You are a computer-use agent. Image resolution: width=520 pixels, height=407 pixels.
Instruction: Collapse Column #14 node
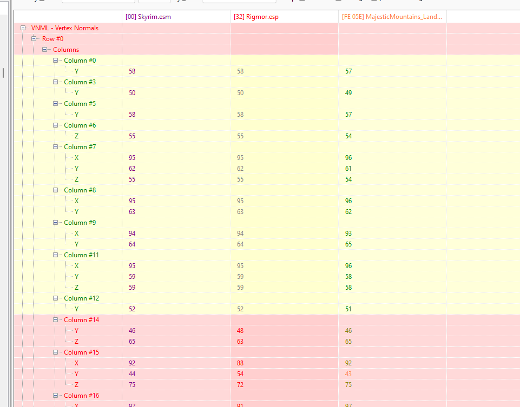[56, 320]
